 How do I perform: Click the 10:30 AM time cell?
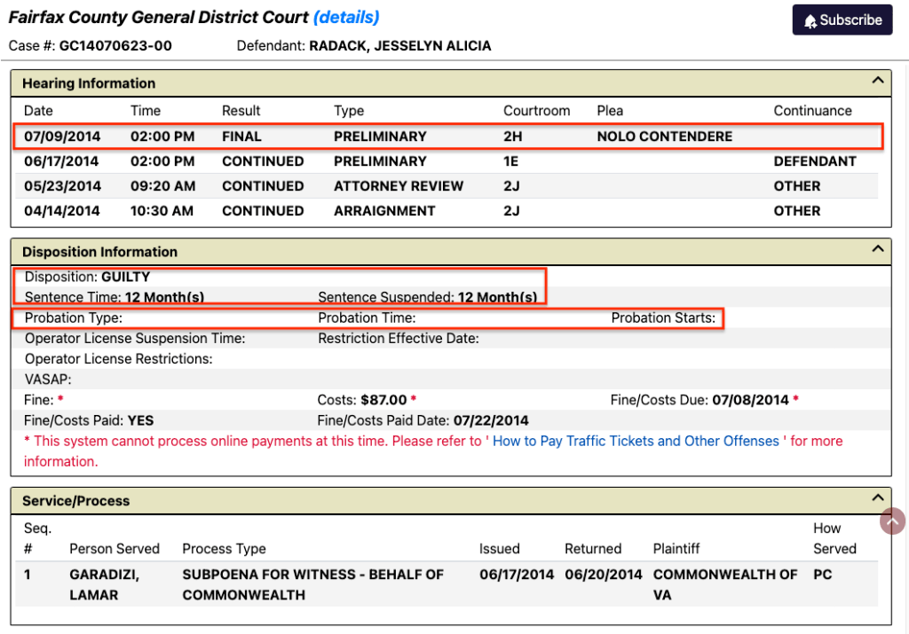162,211
